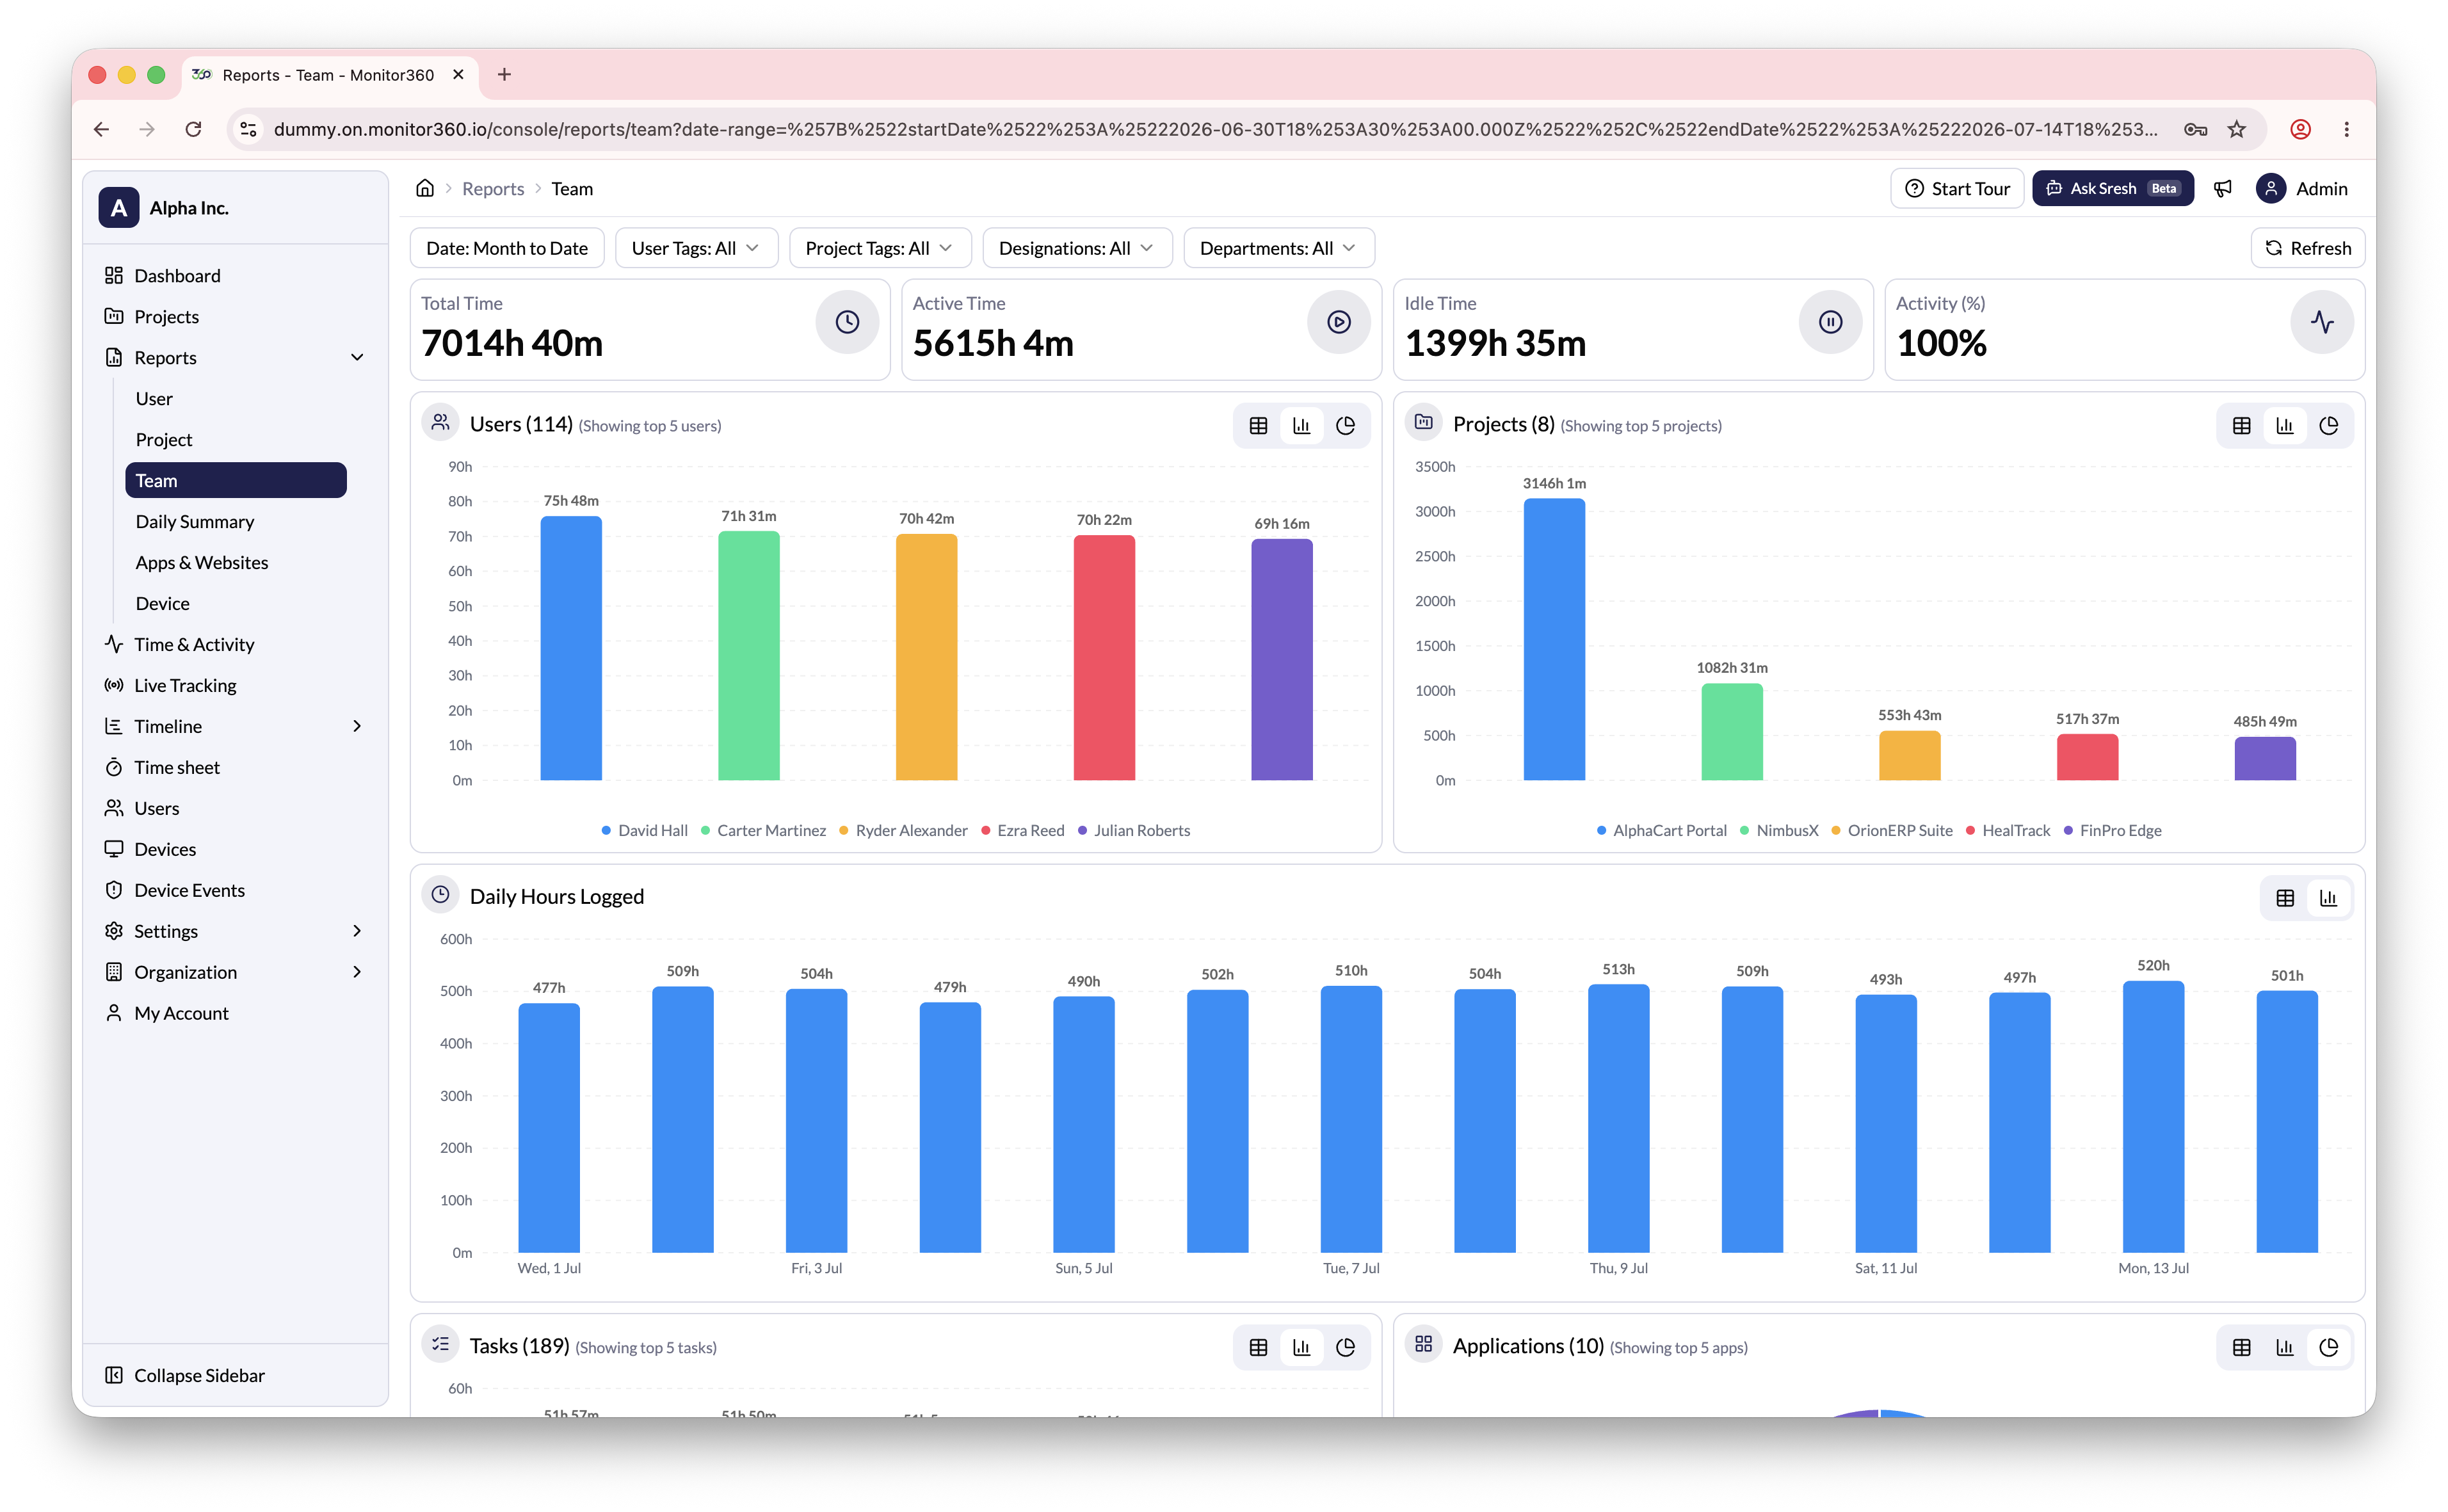Open browser profile icon
The height and width of the screenshot is (1512, 2448).
click(x=2300, y=129)
